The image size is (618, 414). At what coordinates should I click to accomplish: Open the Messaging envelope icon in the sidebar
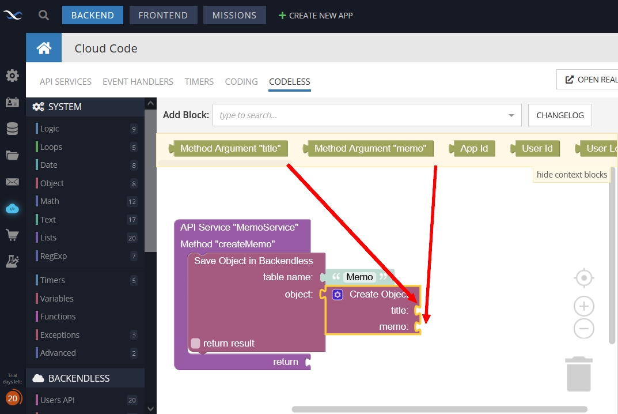[x=12, y=182]
